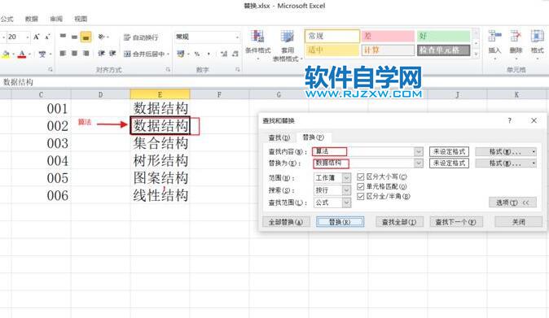The height and width of the screenshot is (318, 549).
Task: Open the 常规 number format dropdown
Action: pos(237,37)
